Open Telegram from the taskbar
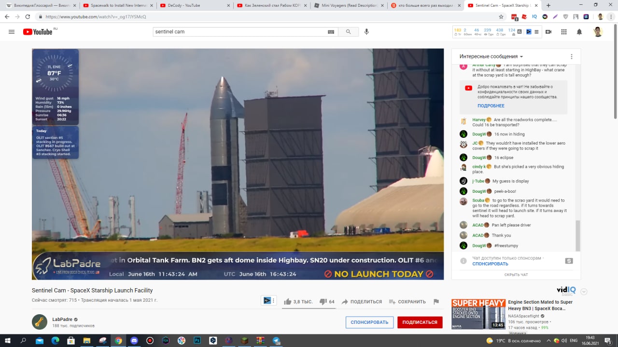The width and height of the screenshot is (618, 347). pyautogui.click(x=276, y=340)
